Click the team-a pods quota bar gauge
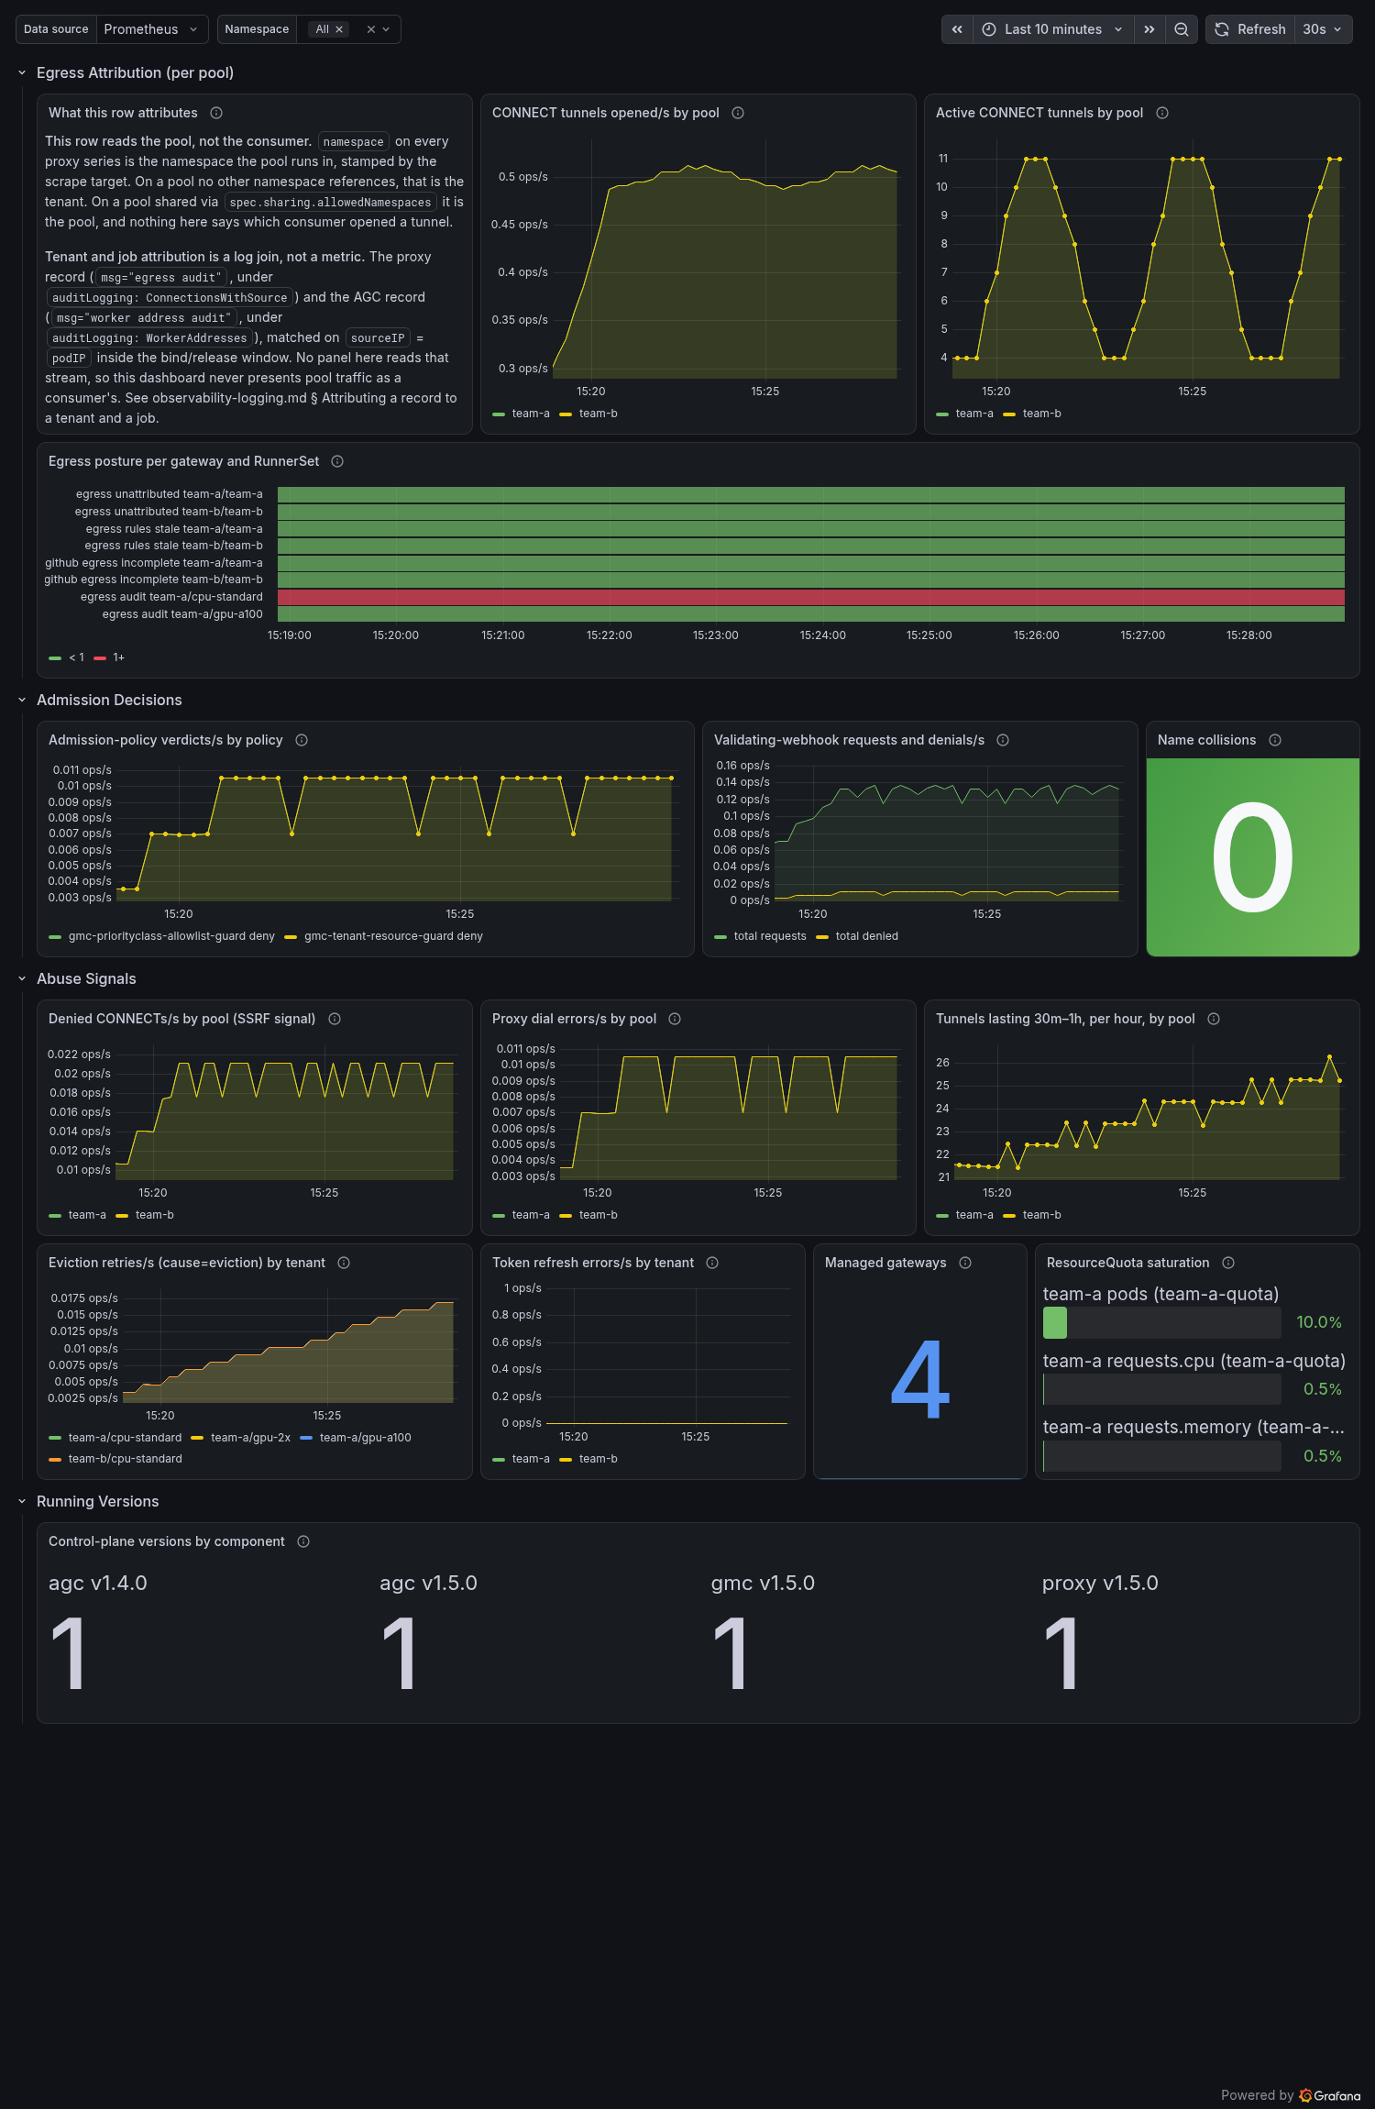1375x2109 pixels. point(1161,1322)
